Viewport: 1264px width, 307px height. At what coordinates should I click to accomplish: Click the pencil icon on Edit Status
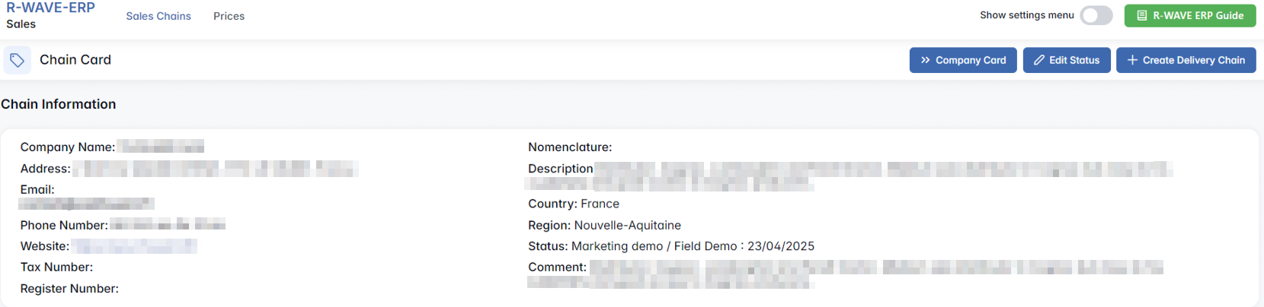1038,60
